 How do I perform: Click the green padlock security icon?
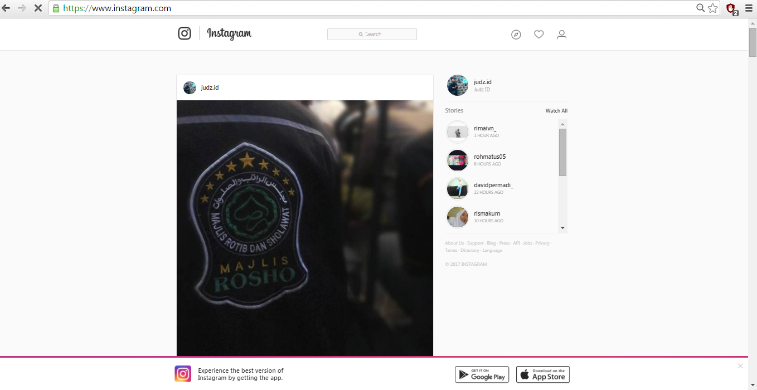56,8
